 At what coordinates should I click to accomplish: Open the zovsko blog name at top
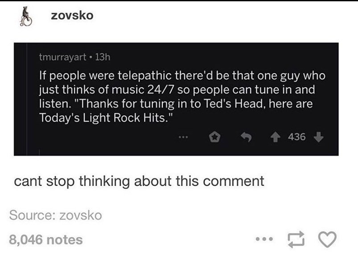72,15
